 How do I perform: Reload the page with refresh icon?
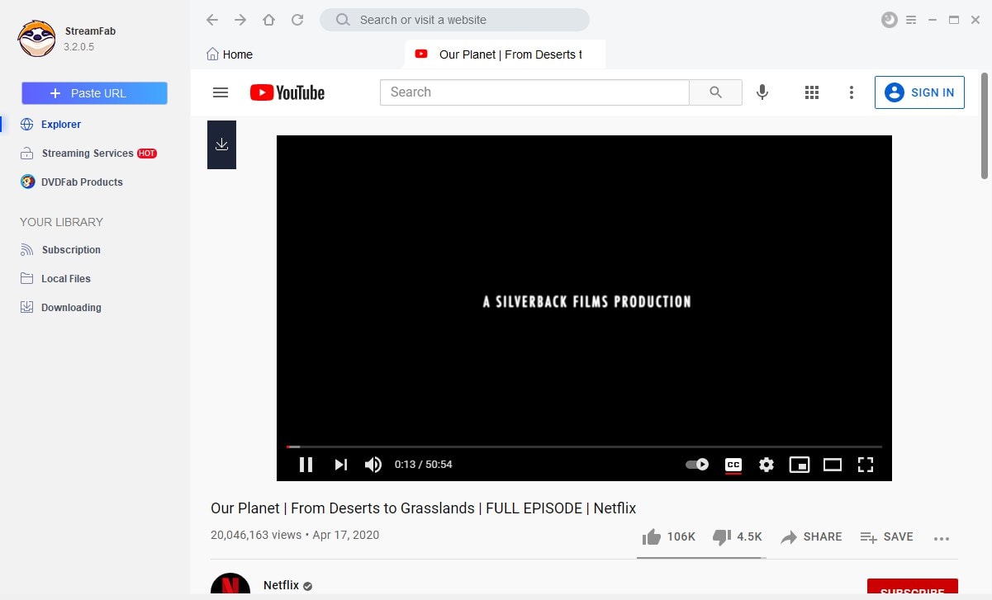[x=297, y=20]
